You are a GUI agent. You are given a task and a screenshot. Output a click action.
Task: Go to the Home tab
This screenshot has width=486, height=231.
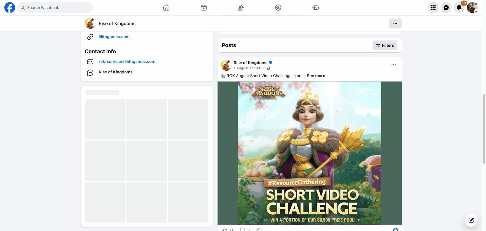(166, 7)
